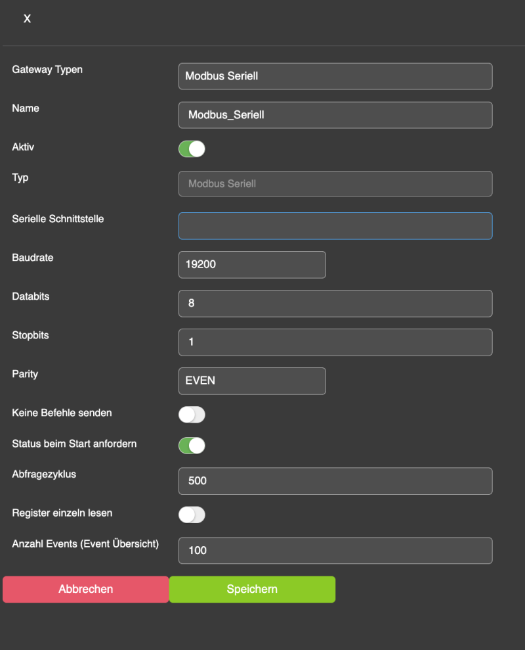Click the Serielle Schnittstelle label text
The image size is (525, 650).
point(58,219)
